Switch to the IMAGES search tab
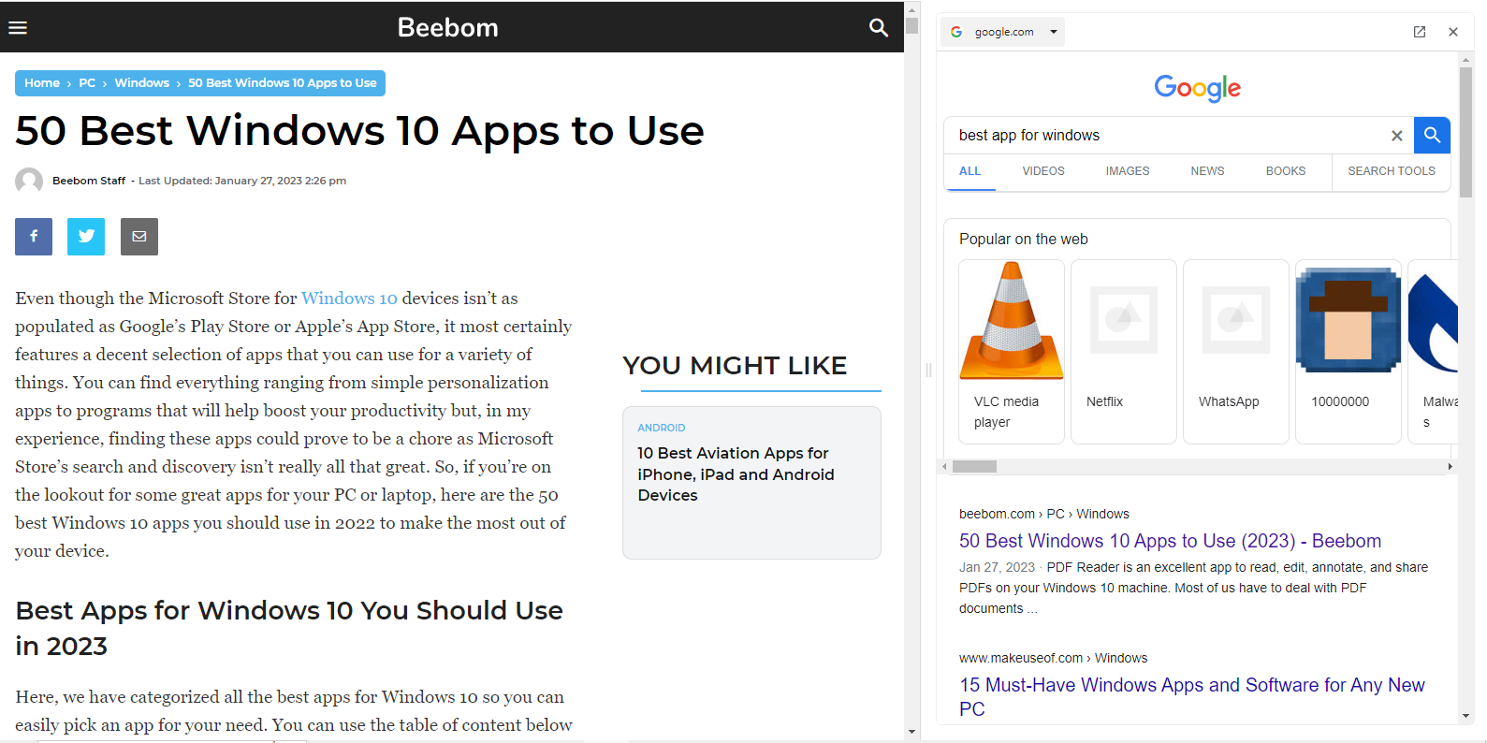 tap(1128, 171)
